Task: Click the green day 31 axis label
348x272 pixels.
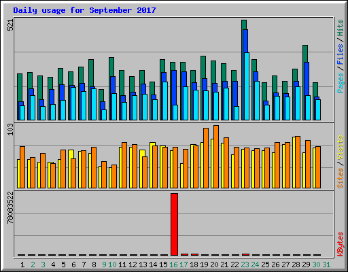Action: tap(326, 265)
